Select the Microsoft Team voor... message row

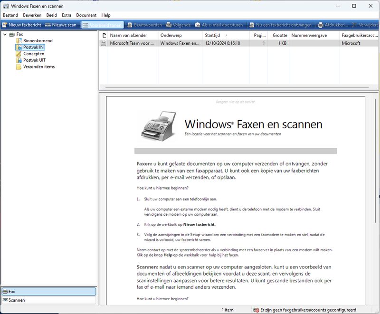(x=239, y=43)
